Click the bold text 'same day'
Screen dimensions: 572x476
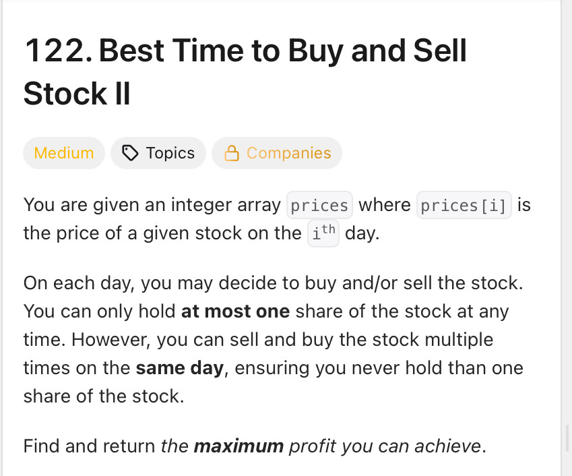click(179, 368)
